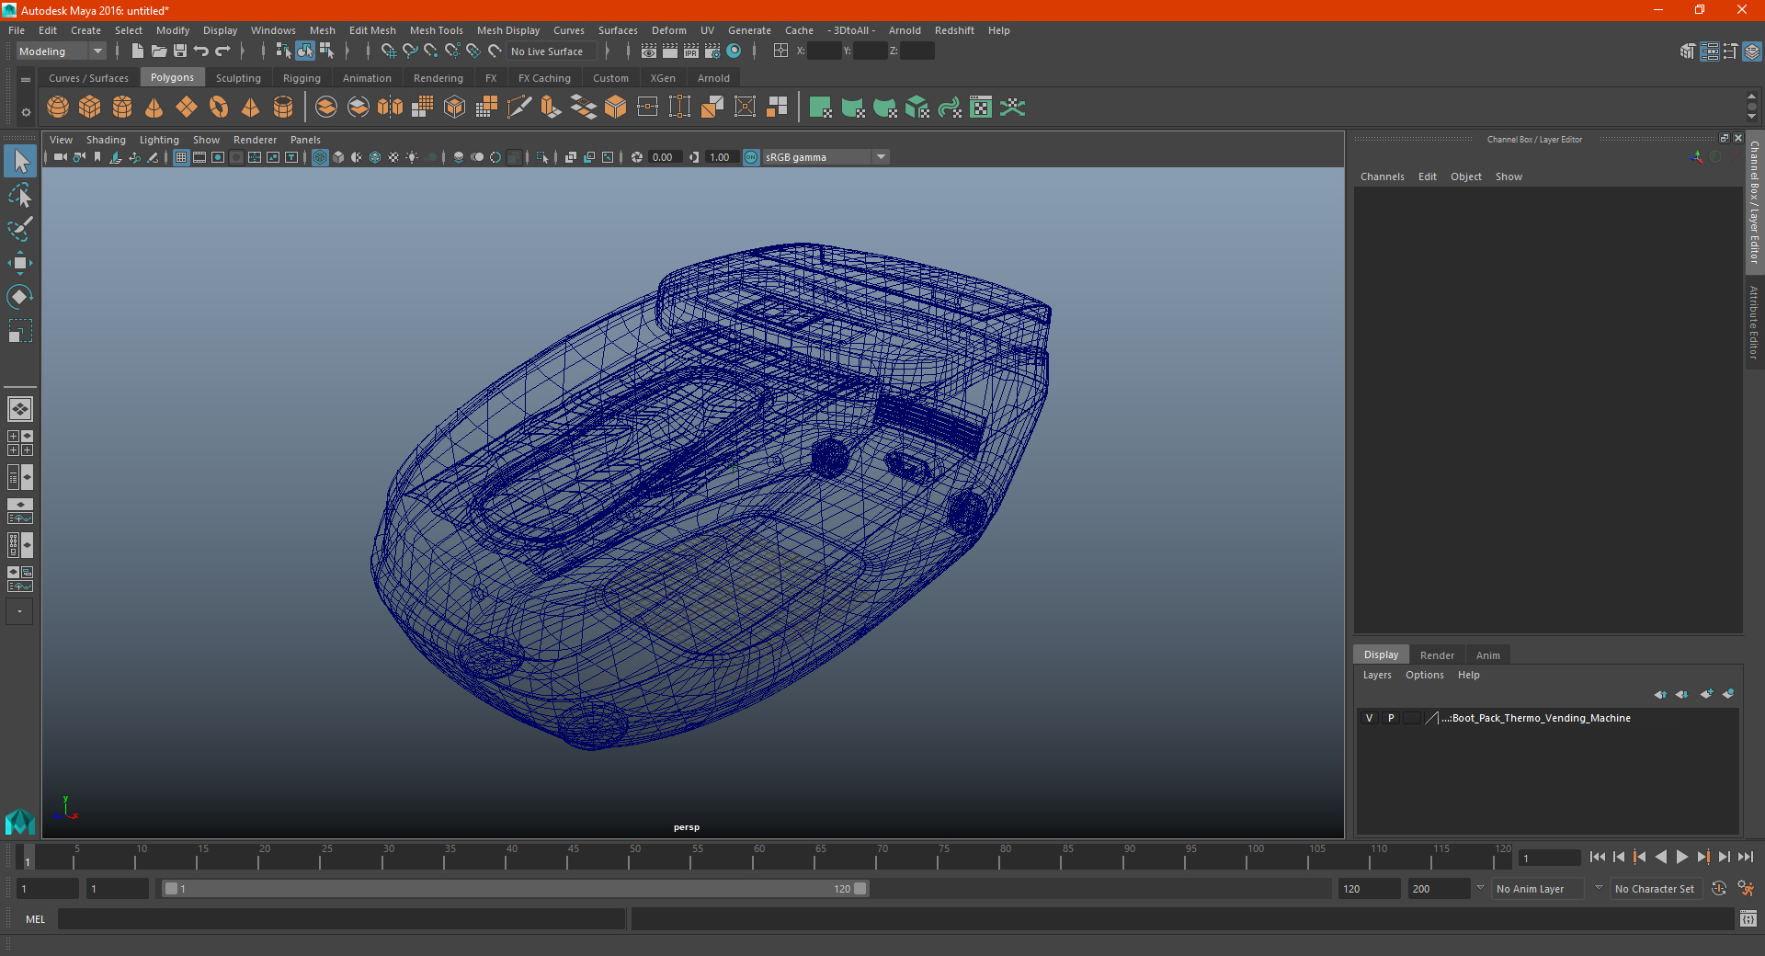Toggle the viewport grid display
The height and width of the screenshot is (956, 1765).
[x=181, y=158]
